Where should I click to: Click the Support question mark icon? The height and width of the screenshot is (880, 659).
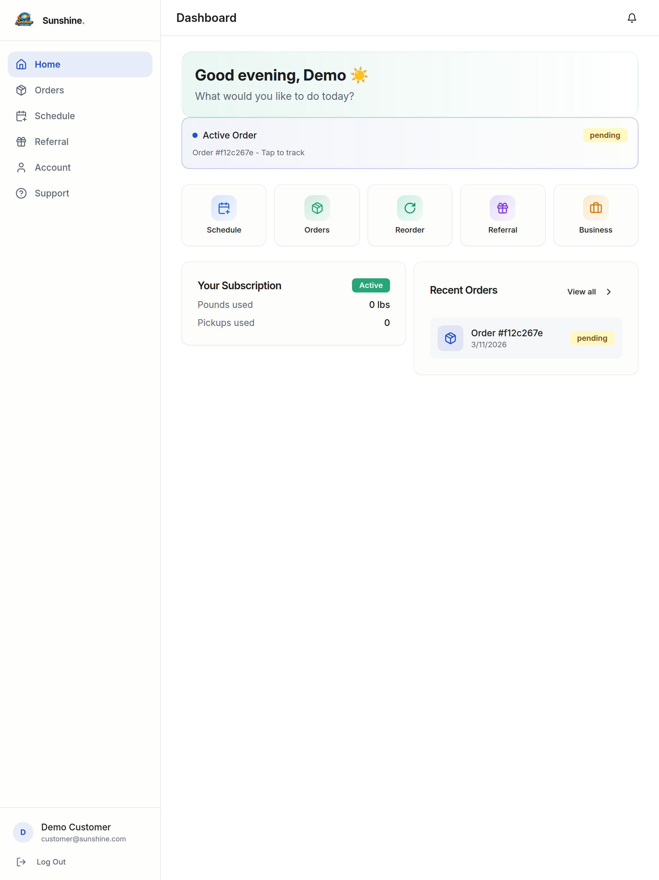point(21,193)
